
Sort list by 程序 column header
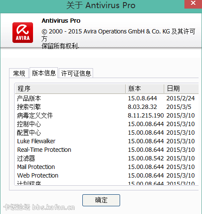click(70, 88)
